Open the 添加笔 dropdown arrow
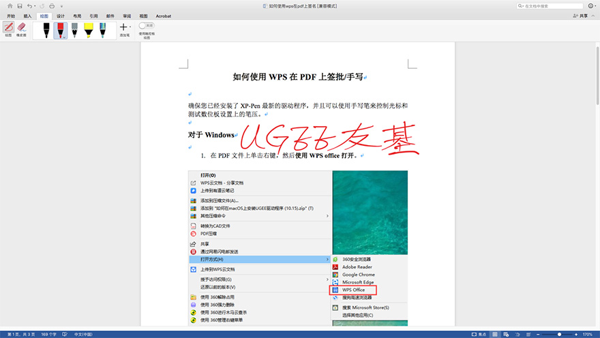The image size is (600, 338). (x=130, y=27)
